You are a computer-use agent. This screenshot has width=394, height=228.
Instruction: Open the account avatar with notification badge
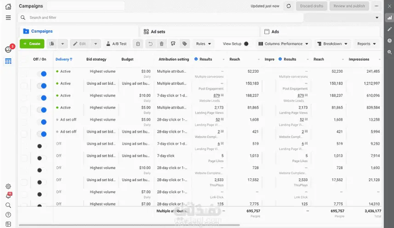9,49
